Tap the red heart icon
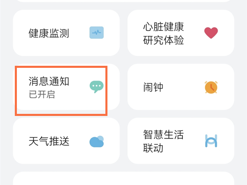 click(x=211, y=33)
